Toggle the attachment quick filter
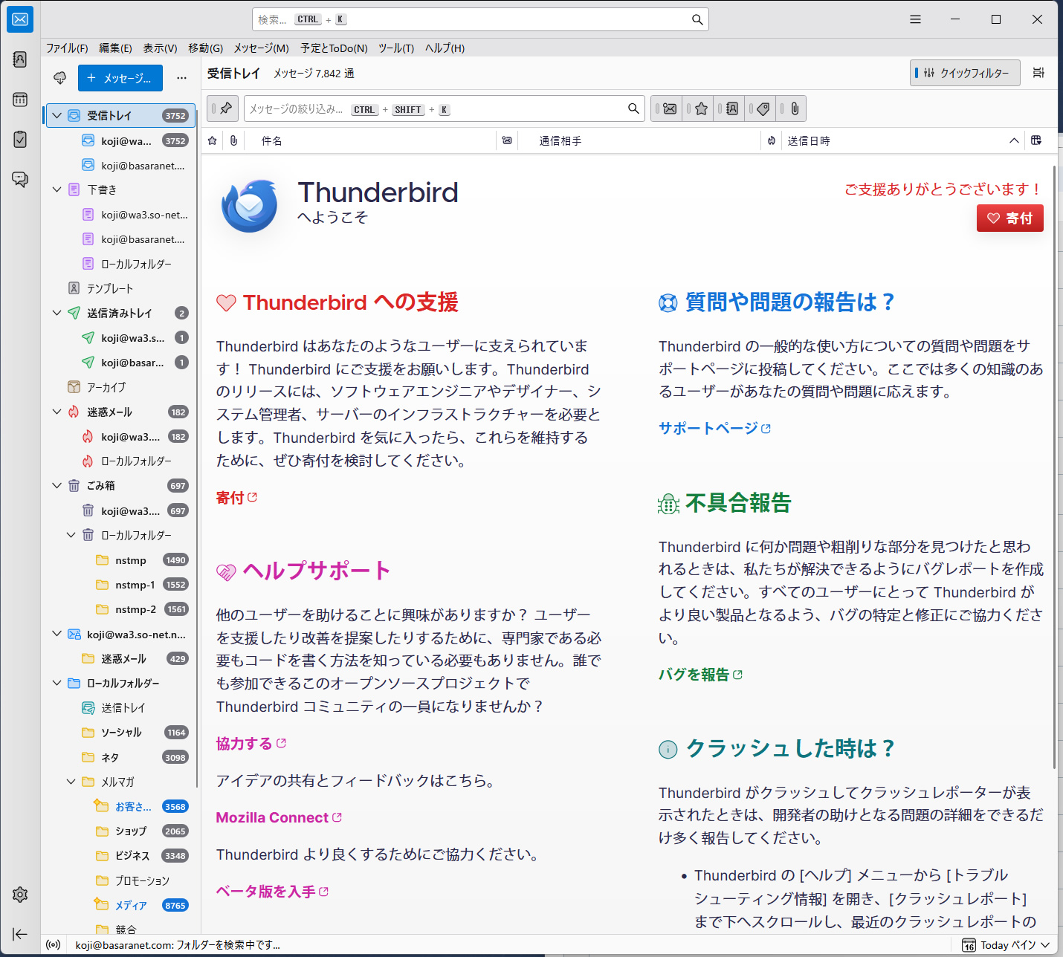The height and width of the screenshot is (957, 1063). (x=794, y=108)
